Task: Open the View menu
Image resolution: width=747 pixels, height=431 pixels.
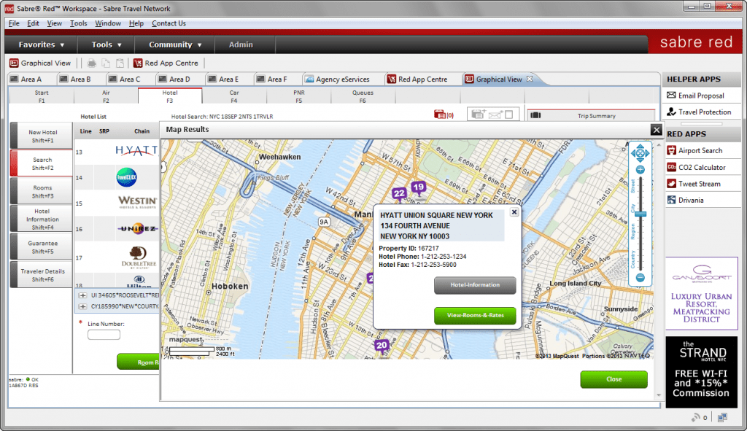Action: 54,23
